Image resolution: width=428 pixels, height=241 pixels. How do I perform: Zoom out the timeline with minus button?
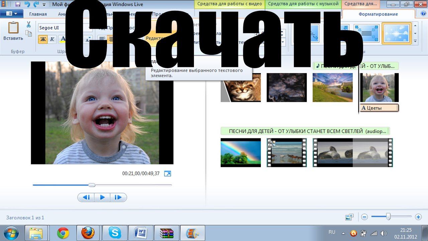click(x=364, y=217)
